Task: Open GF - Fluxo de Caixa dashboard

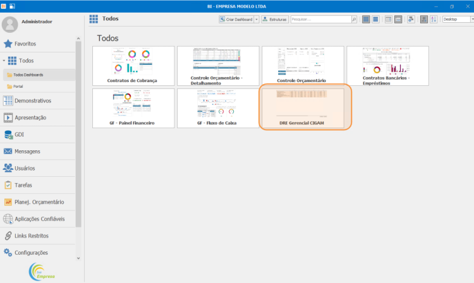Action: coord(218,108)
